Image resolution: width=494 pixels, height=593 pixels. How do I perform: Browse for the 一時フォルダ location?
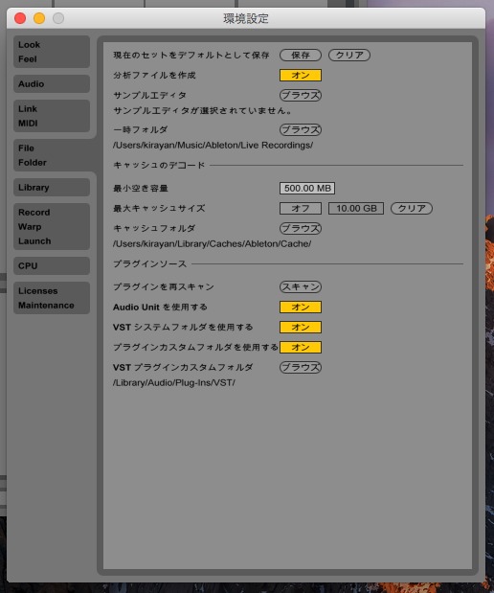[x=301, y=129]
